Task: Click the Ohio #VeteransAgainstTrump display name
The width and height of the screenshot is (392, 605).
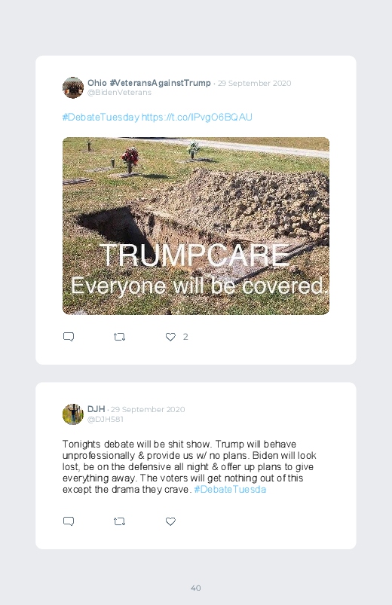Action: [149, 83]
